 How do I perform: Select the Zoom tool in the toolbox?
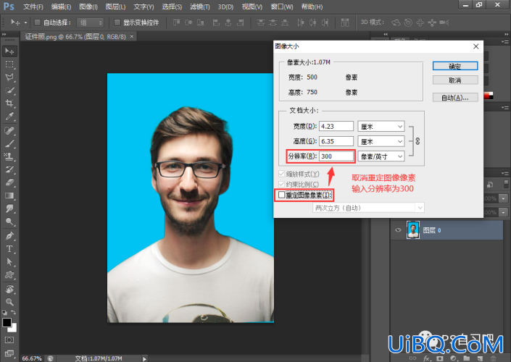pos(9,302)
